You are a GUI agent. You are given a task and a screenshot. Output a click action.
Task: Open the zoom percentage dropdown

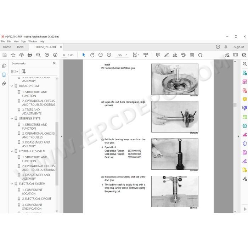point(126,55)
